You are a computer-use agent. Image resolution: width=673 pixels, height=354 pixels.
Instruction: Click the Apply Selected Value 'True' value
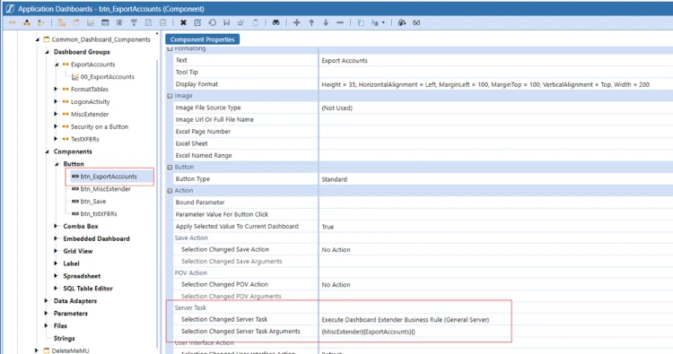(328, 227)
